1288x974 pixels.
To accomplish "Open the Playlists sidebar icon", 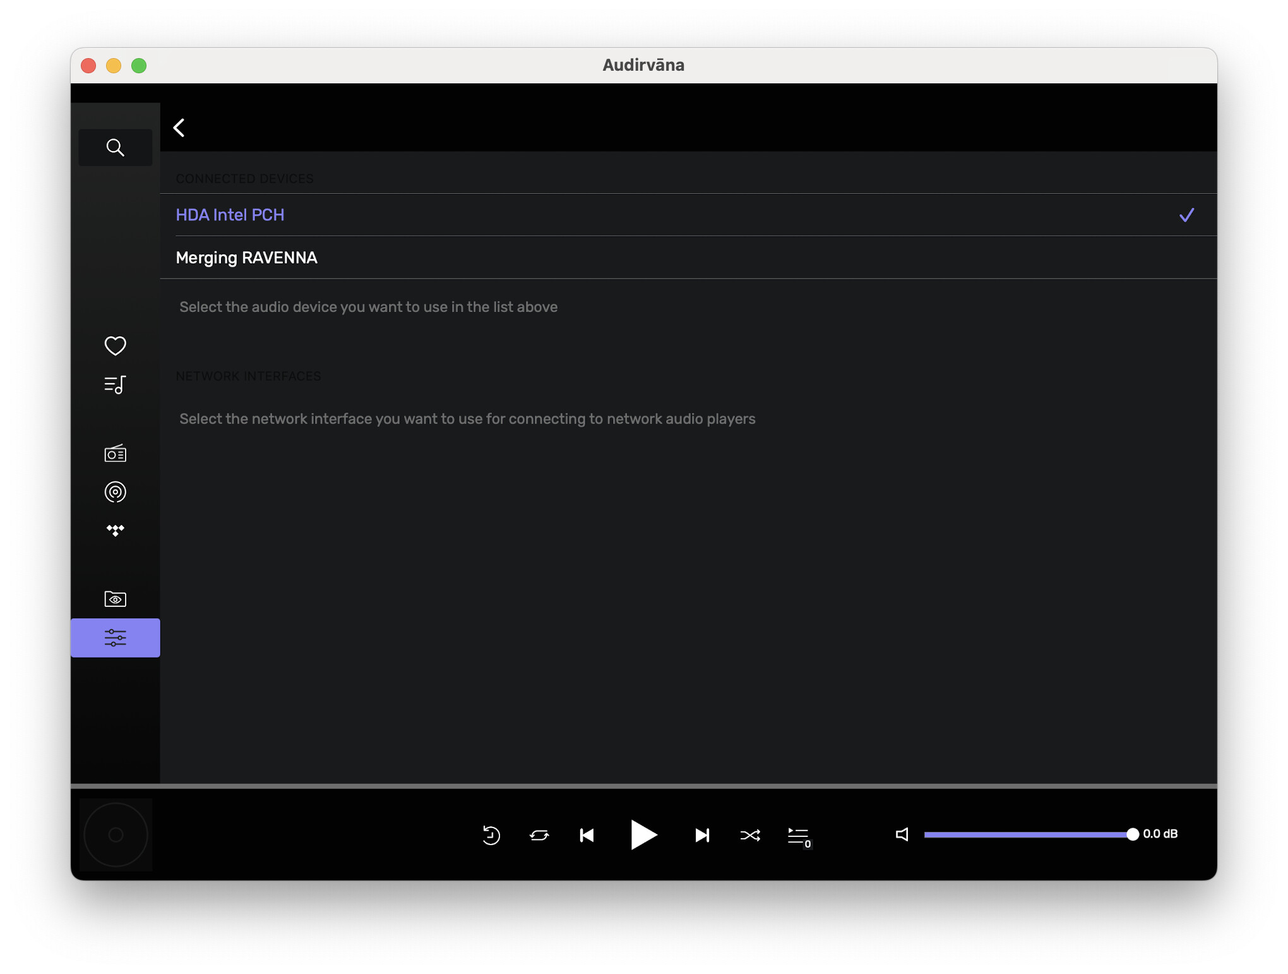I will click(x=115, y=384).
